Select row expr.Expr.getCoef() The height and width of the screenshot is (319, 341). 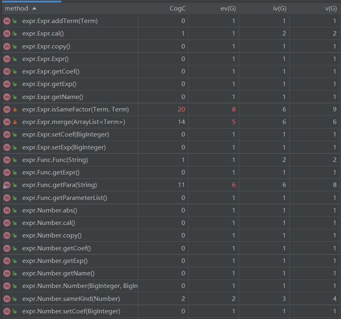coord(171,71)
